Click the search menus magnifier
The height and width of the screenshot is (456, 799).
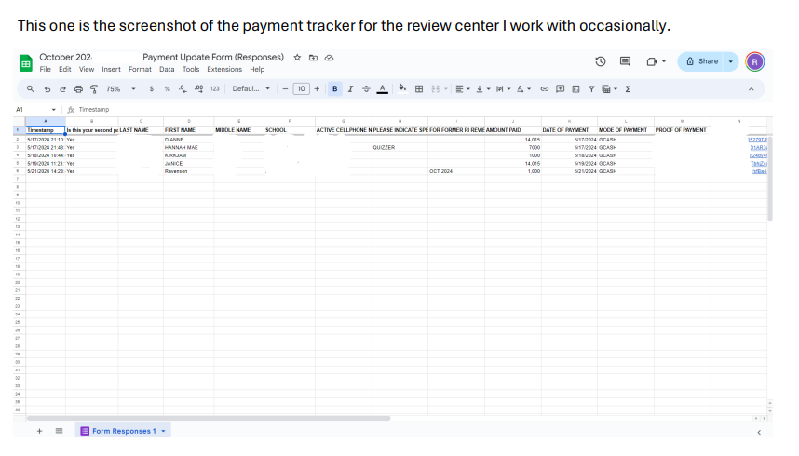(x=31, y=89)
